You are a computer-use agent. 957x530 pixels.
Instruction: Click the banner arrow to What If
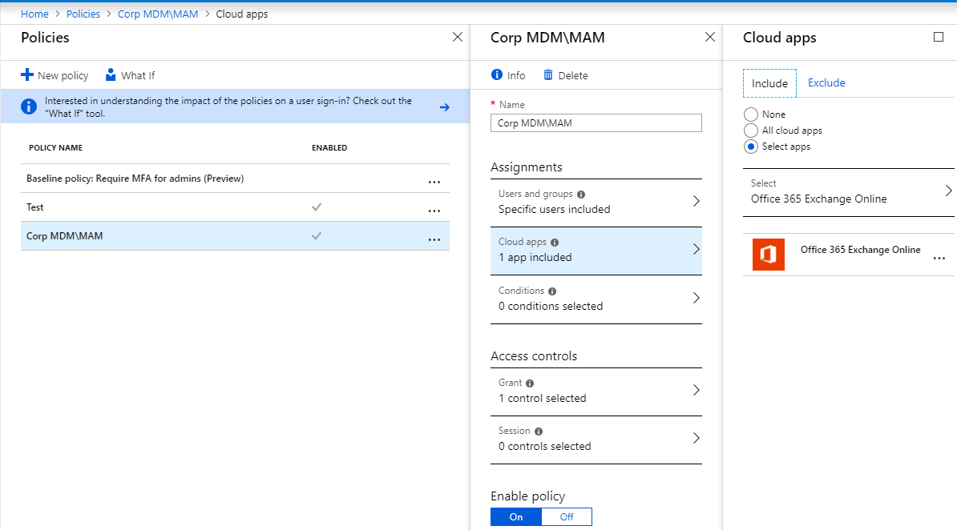445,107
